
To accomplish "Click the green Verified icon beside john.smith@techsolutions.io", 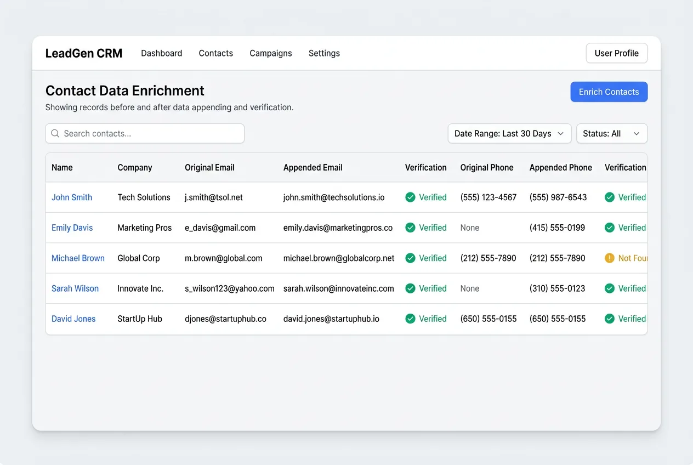I will click(x=411, y=197).
